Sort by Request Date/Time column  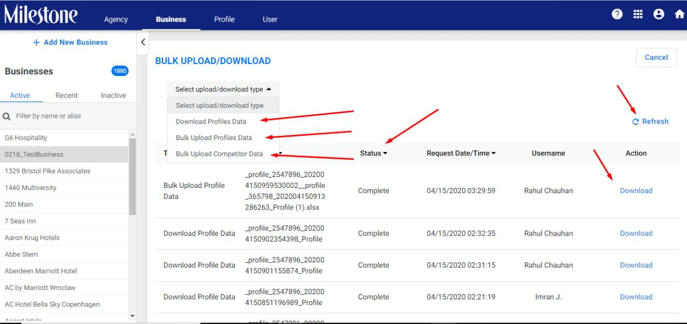(461, 153)
